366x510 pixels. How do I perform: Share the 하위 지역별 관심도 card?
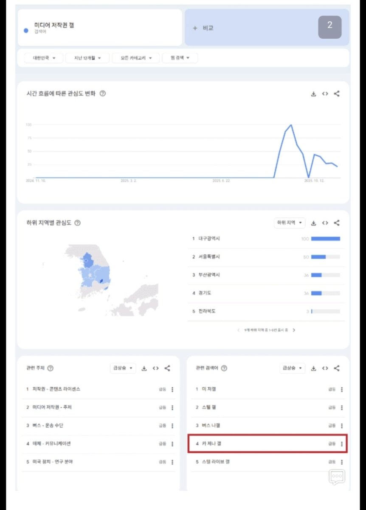click(337, 223)
